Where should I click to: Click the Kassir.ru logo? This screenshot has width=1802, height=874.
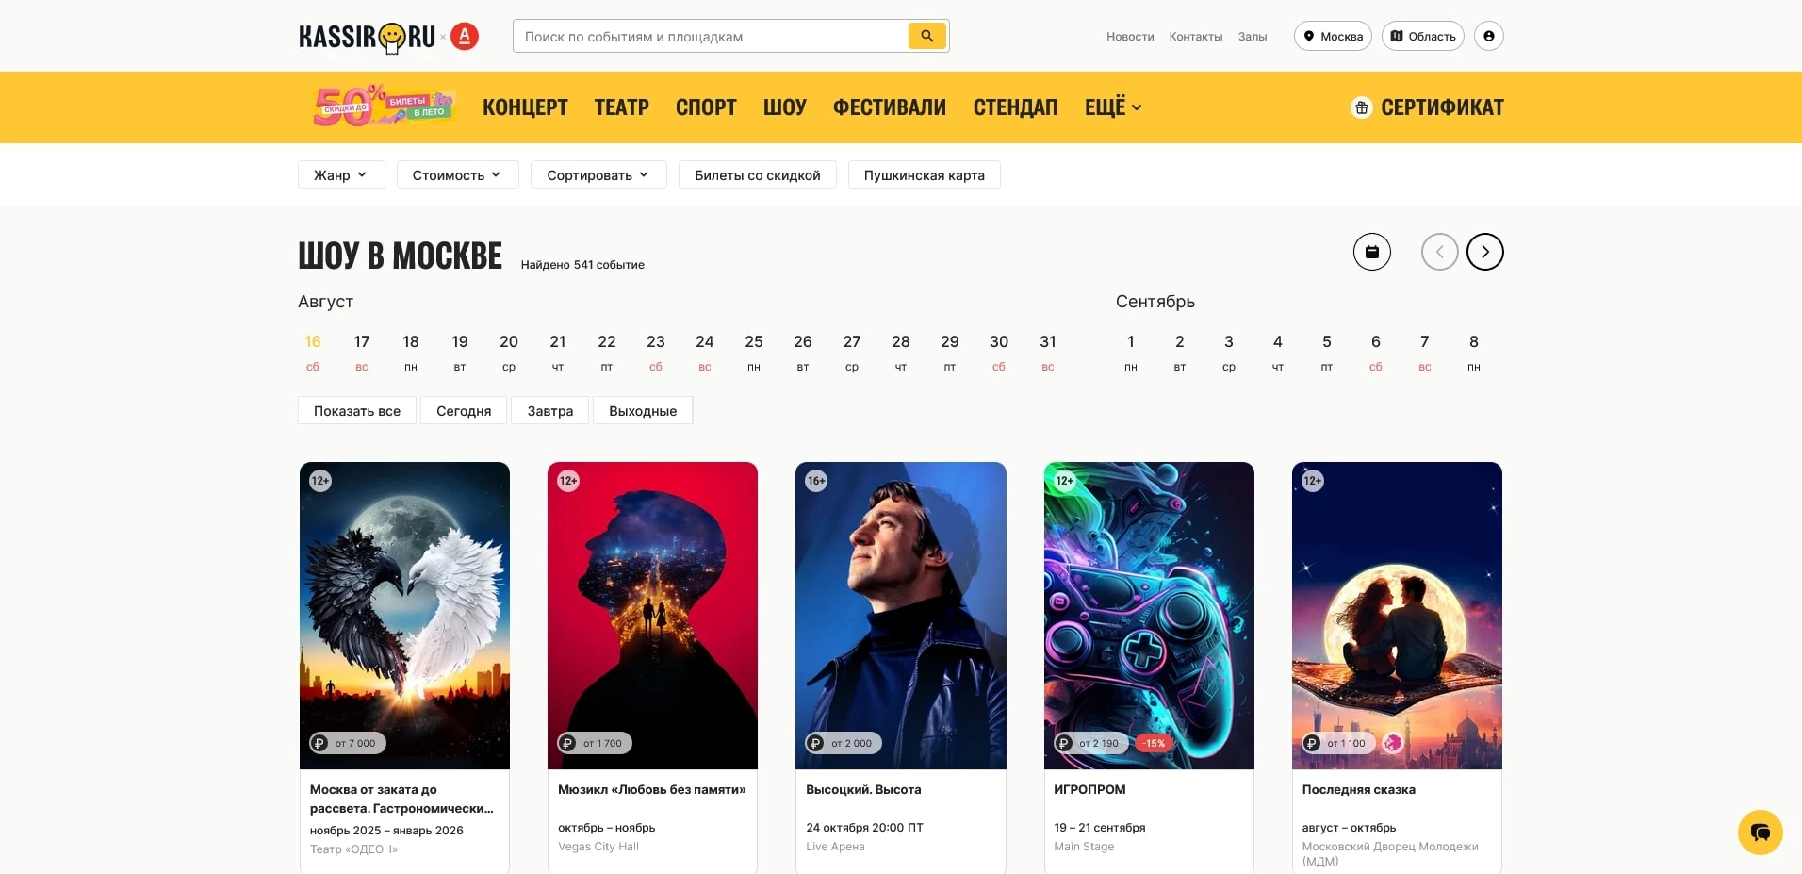pos(368,37)
